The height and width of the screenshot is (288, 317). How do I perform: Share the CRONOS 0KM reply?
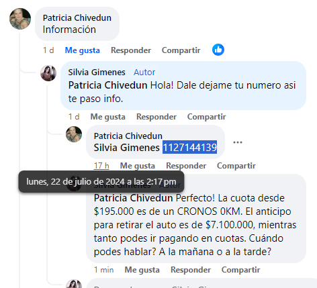pyautogui.click(x=241, y=270)
